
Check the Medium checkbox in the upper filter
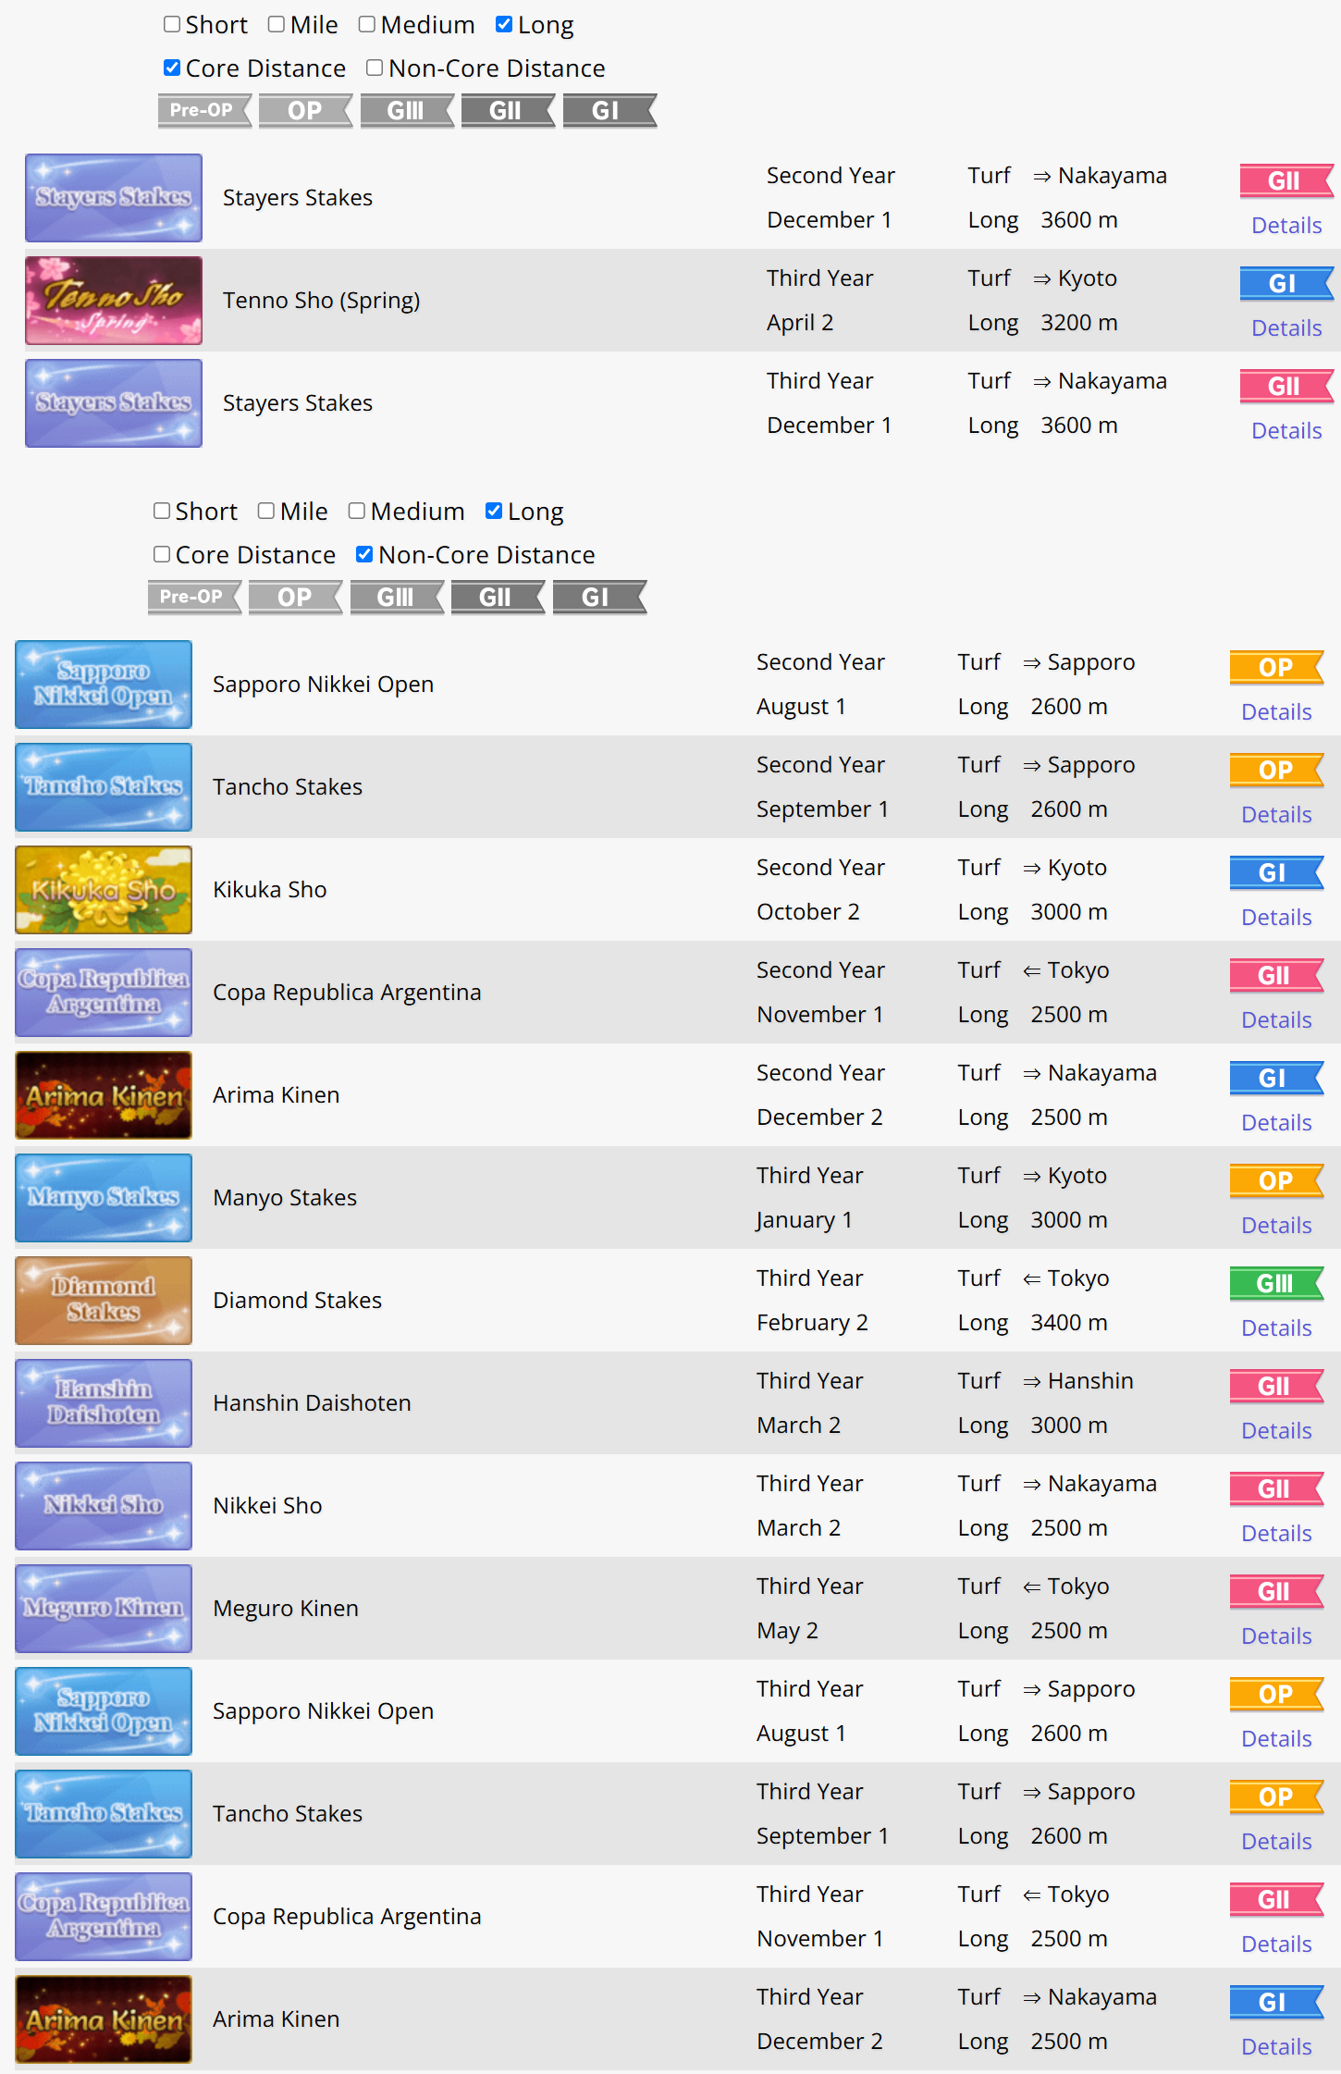(x=367, y=24)
